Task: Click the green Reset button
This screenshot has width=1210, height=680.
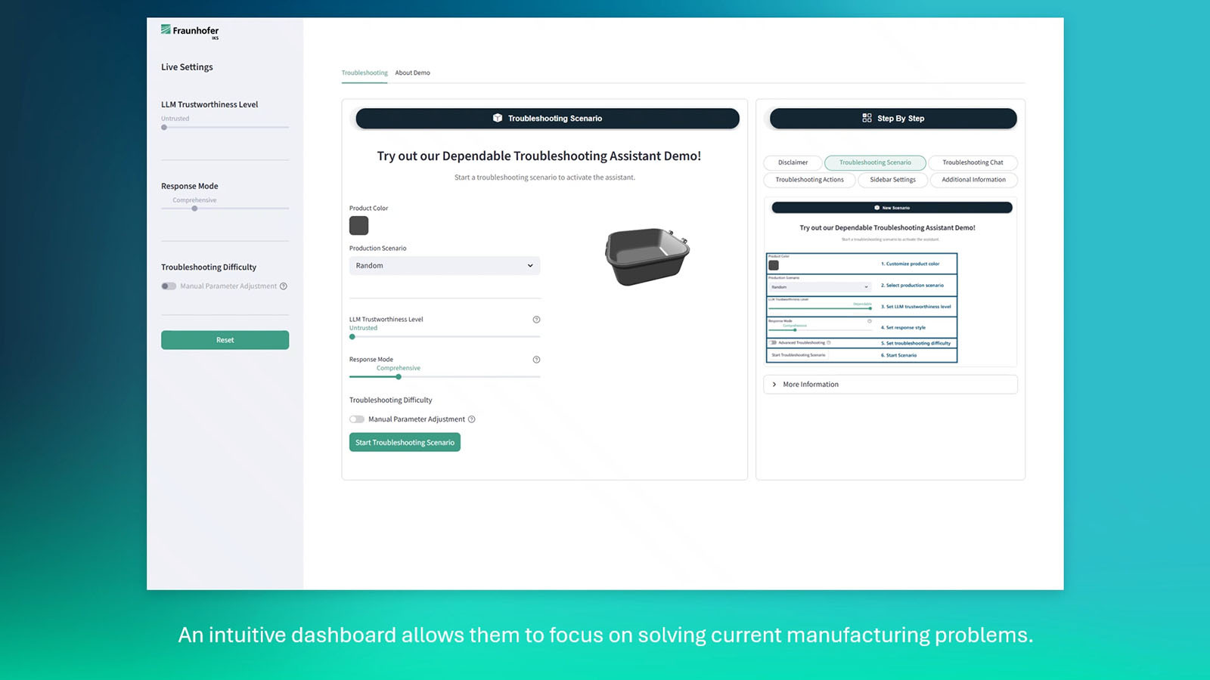Action: [225, 340]
